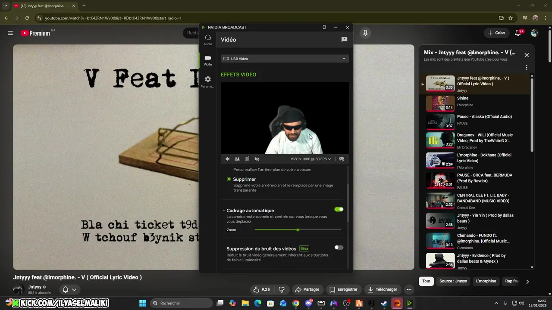Select the Vidéo section in NVIDIA Broadcast sidebar
This screenshot has height=310, width=552.
(208, 60)
